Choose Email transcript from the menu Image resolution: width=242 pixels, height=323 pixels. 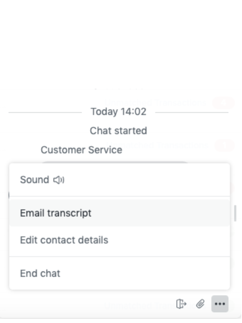pos(120,213)
